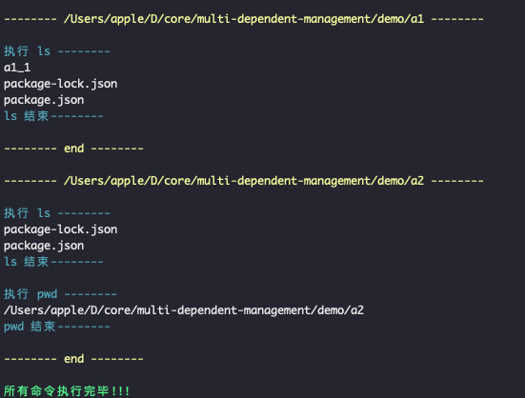Click the second yellow 'end' separator
Screen dimensions: 525x398
pyautogui.click(x=73, y=359)
